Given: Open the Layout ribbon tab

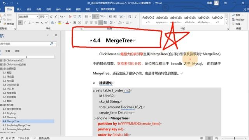Looking at the screenshot, I should tap(39, 9).
